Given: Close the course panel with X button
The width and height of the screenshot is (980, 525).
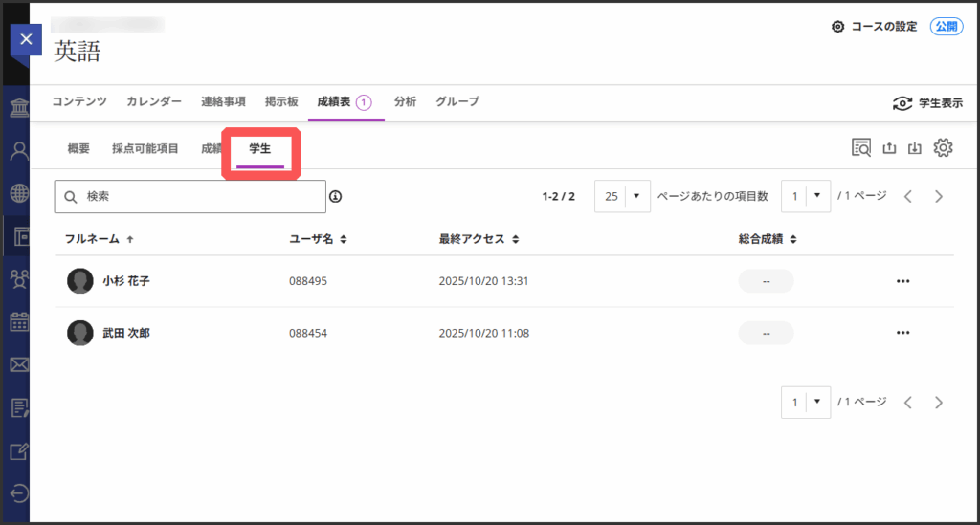Looking at the screenshot, I should click(26, 39).
